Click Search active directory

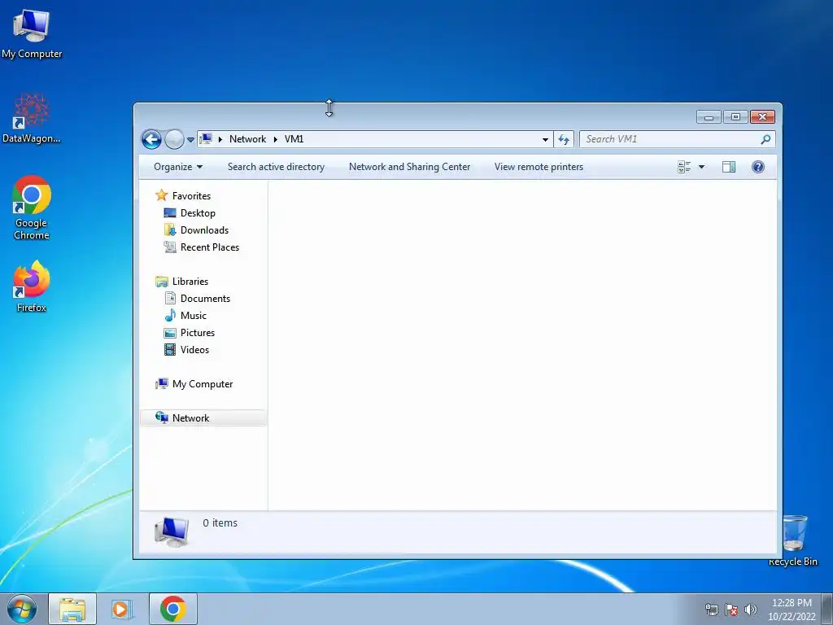click(x=276, y=167)
